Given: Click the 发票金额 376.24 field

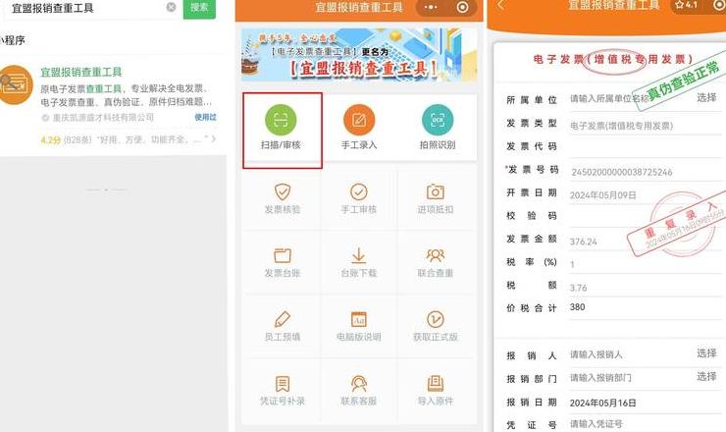Looking at the screenshot, I should (584, 242).
